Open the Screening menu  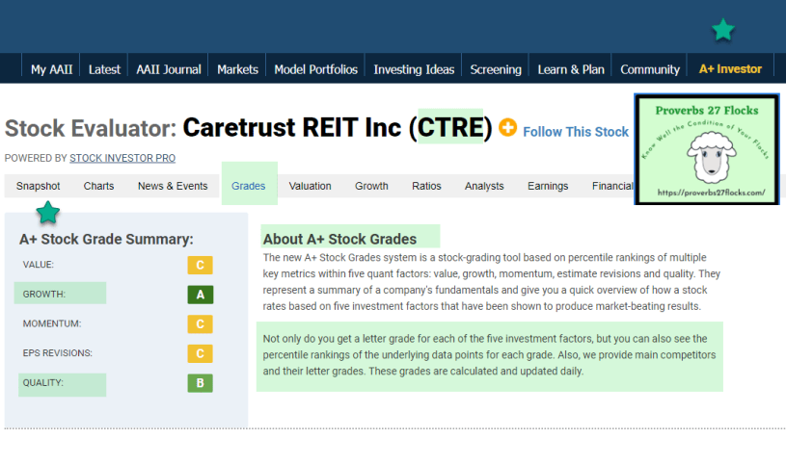tap(496, 69)
